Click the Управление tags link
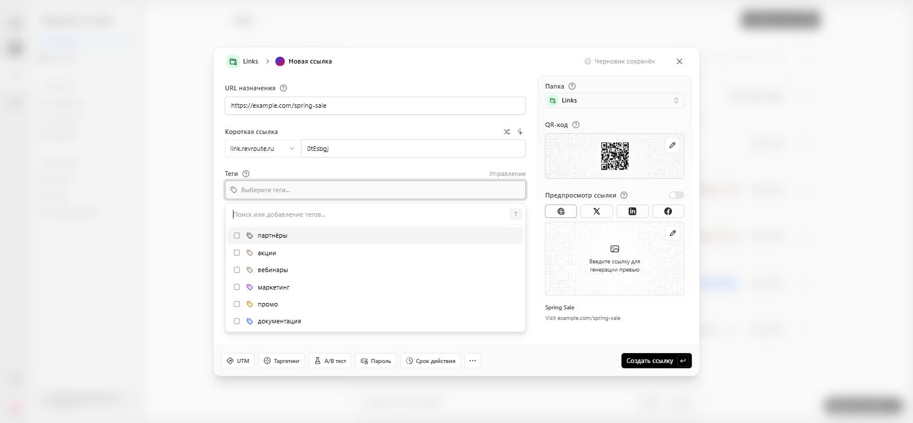The height and width of the screenshot is (423, 913). tap(507, 174)
